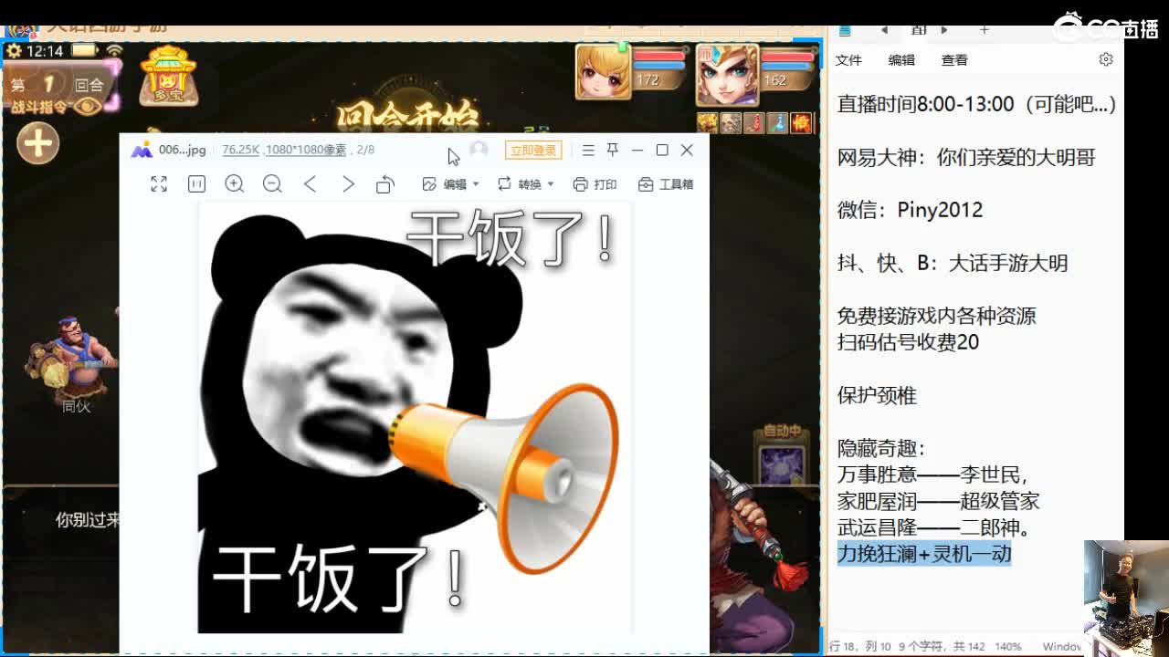1169x657 pixels.
Task: Click the first yellow buff icon under portraits
Action: [707, 122]
